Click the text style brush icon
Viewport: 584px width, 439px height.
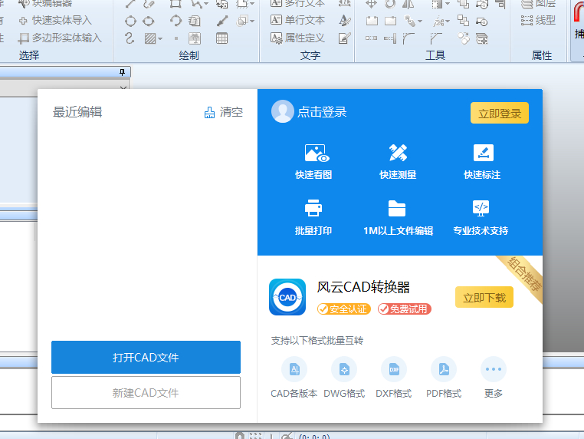[x=345, y=21]
